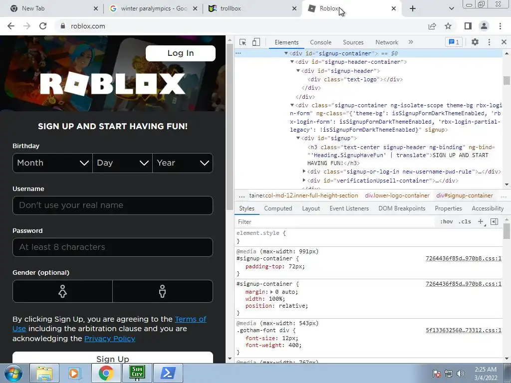Open the Event Listeners tab
The height and width of the screenshot is (383, 511).
click(349, 208)
